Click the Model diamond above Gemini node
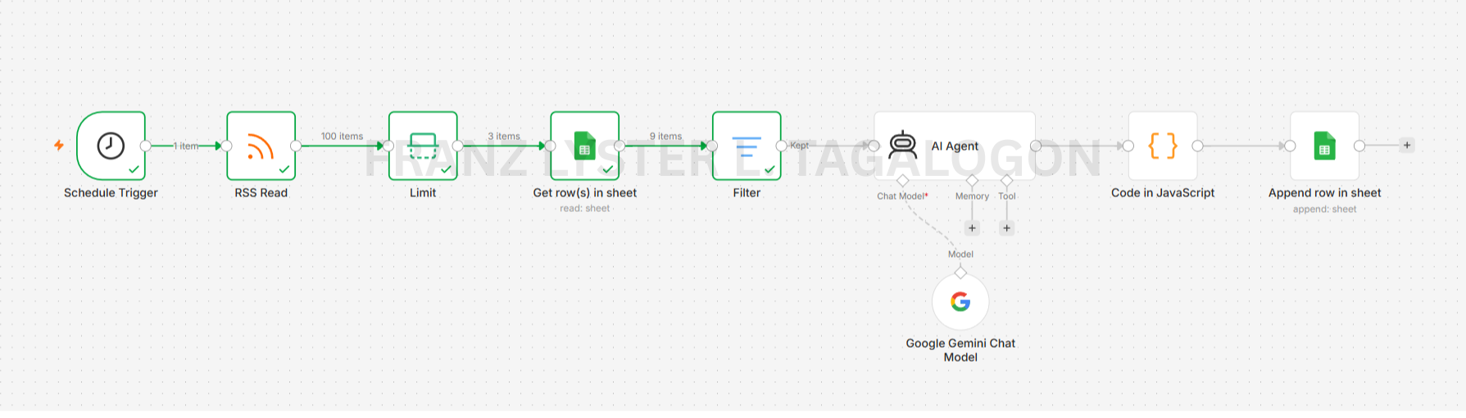1466x418 pixels. pyautogui.click(x=960, y=272)
